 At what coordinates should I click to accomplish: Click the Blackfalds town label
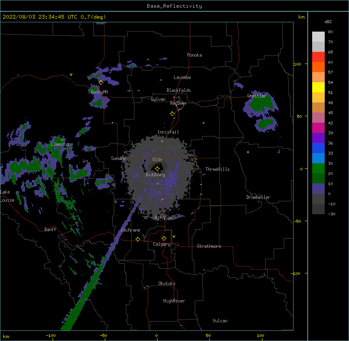pos(179,90)
